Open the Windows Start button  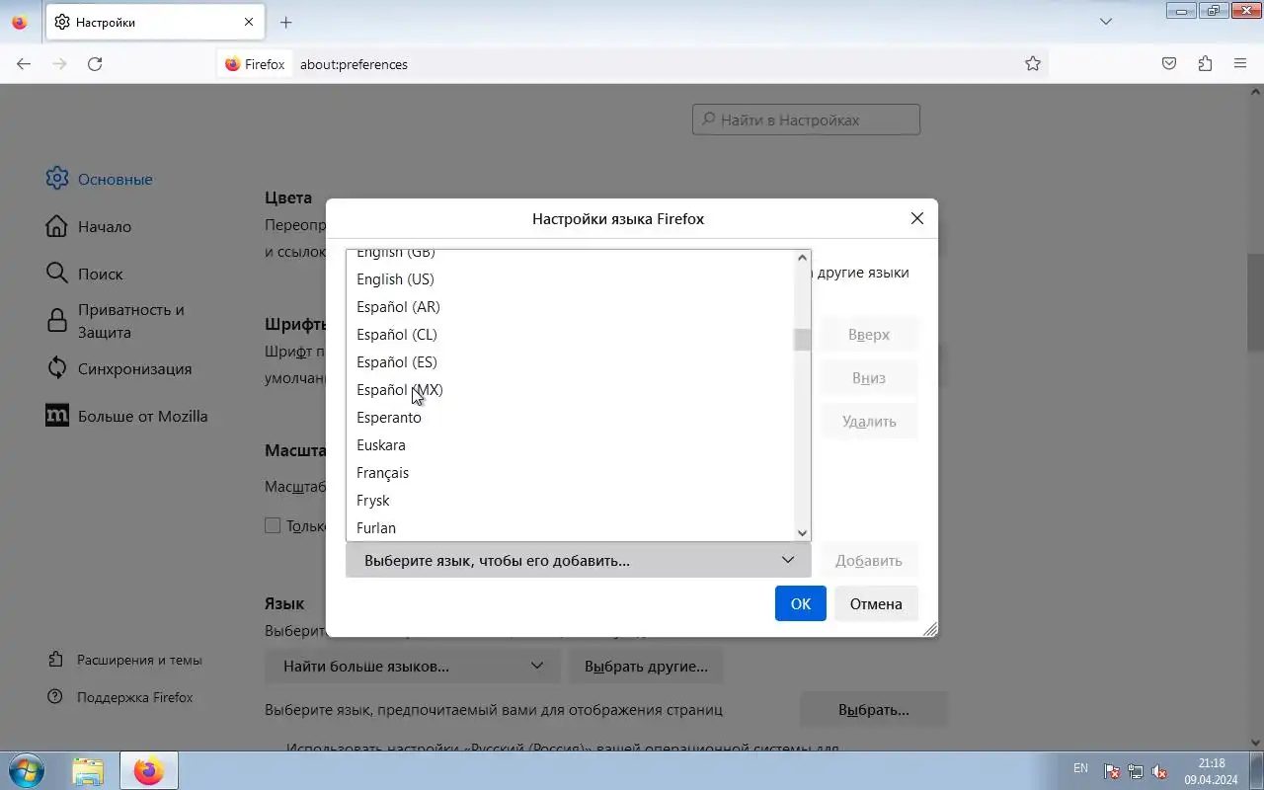[25, 770]
